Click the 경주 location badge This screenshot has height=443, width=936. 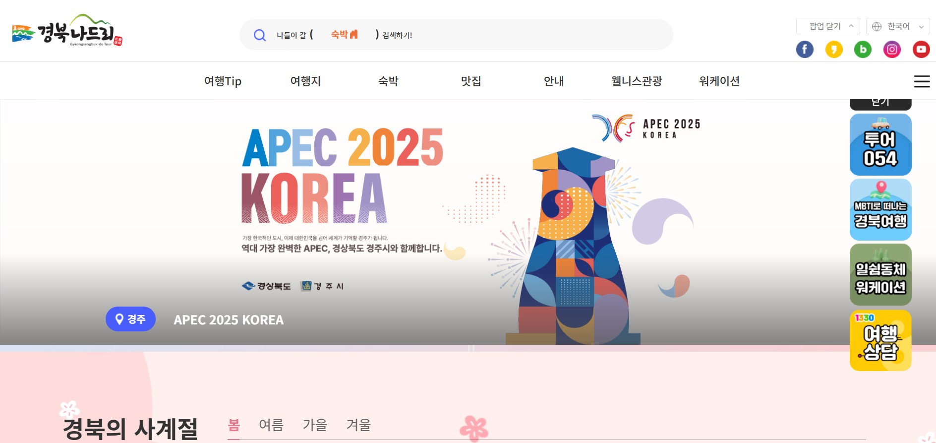130,319
